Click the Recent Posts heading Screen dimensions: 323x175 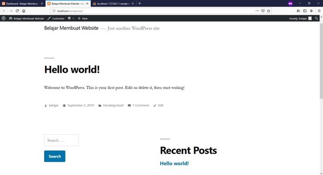[188, 150]
